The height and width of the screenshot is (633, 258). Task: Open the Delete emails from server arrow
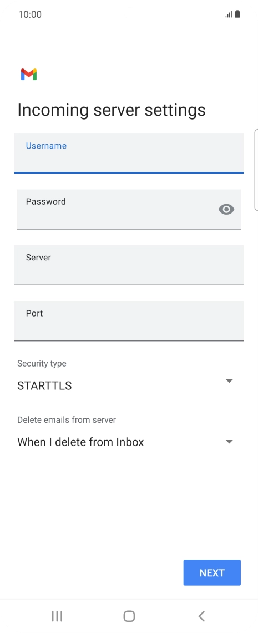(x=229, y=441)
